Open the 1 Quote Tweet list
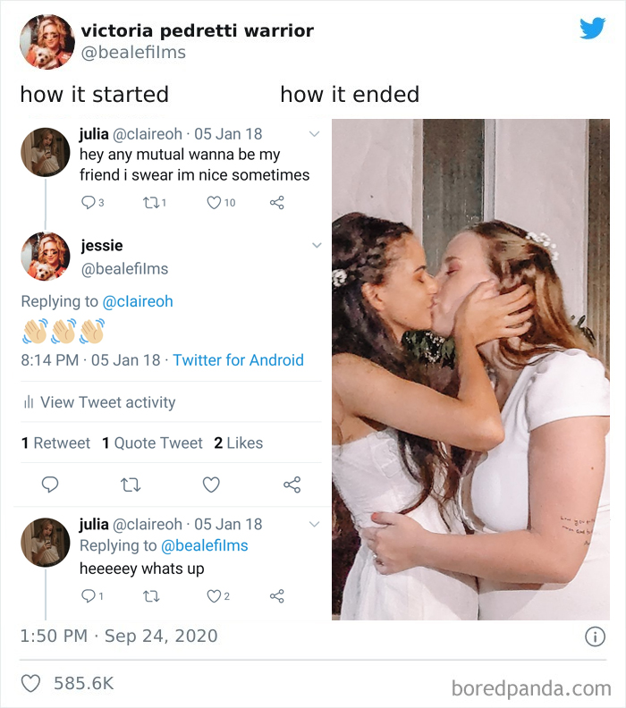Screen dimensions: 626x708 point(152,443)
